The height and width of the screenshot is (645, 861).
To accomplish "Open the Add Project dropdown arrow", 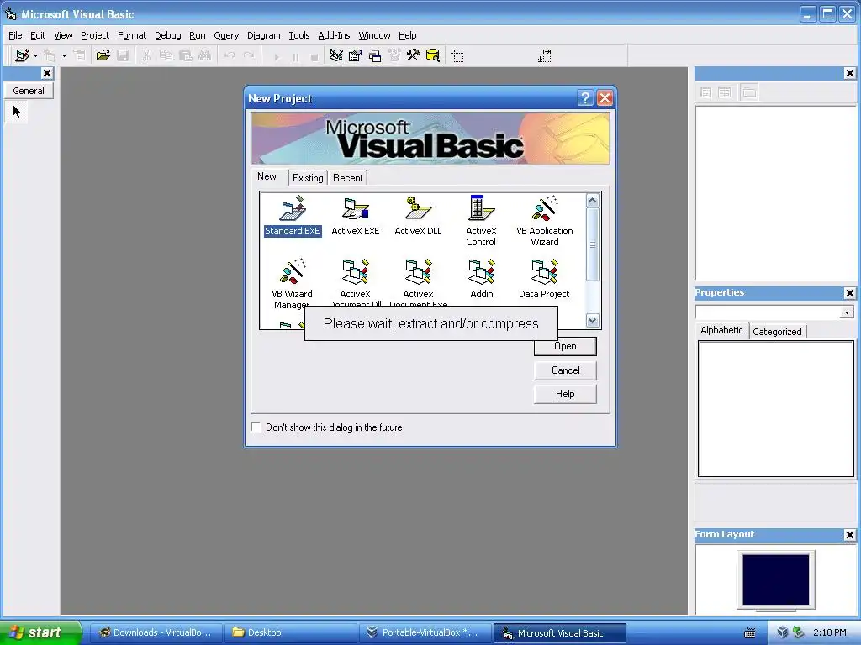I will [35, 55].
